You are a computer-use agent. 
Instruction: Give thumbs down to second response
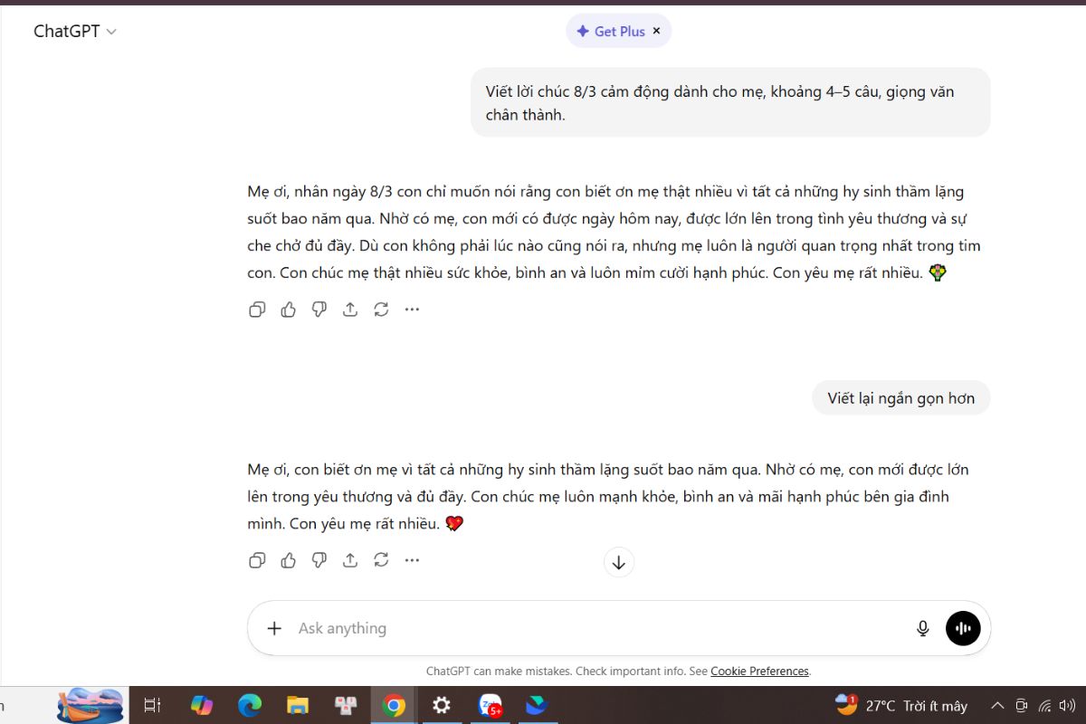[319, 560]
